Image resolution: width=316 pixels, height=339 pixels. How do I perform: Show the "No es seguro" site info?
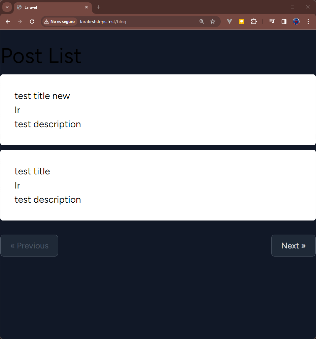(x=60, y=22)
